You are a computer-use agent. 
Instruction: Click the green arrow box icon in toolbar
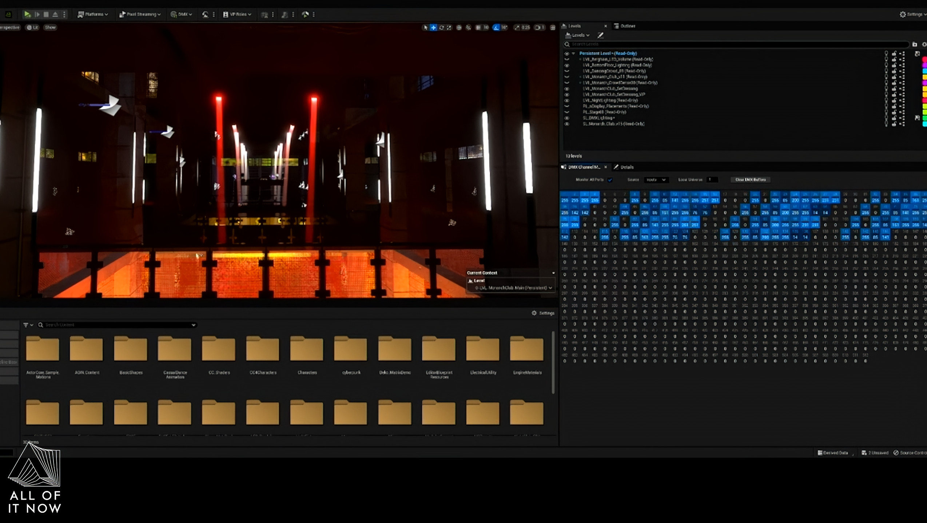[x=305, y=14]
